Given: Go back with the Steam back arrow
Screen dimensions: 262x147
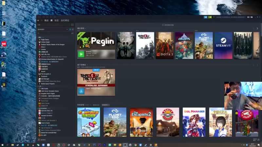Looking at the screenshot, I should [x=38, y=21].
